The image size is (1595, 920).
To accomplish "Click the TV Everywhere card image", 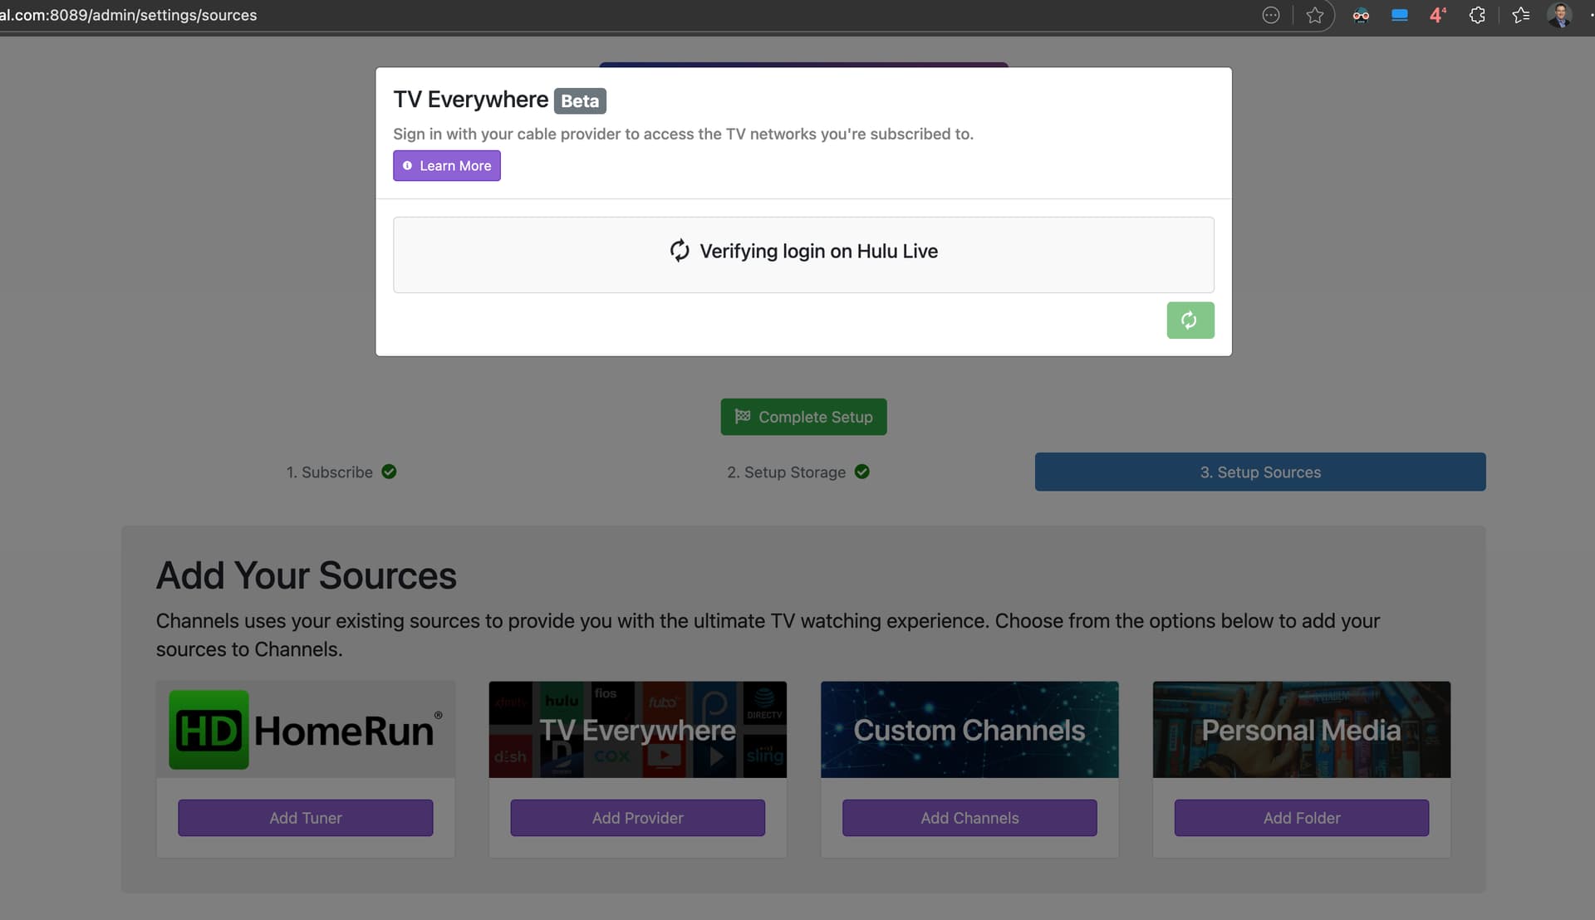I will tap(637, 730).
